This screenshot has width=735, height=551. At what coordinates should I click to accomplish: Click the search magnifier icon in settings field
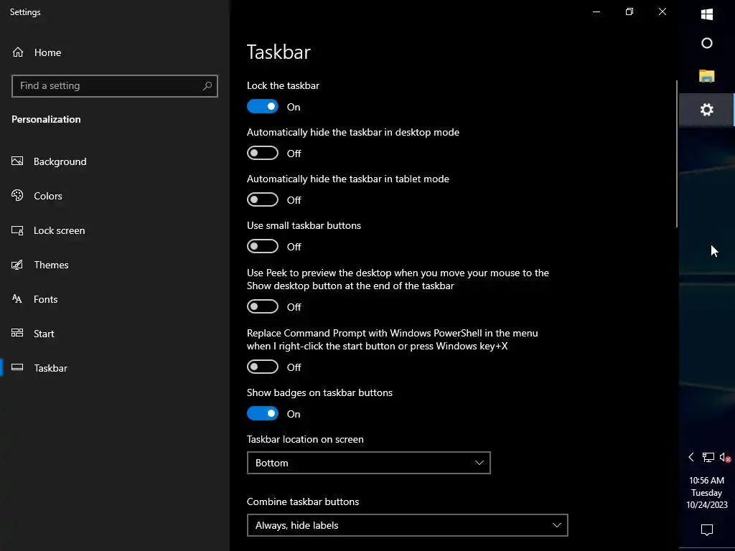click(x=207, y=86)
